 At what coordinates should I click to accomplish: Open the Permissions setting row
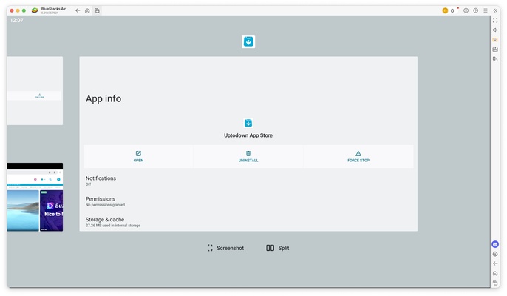(248, 201)
